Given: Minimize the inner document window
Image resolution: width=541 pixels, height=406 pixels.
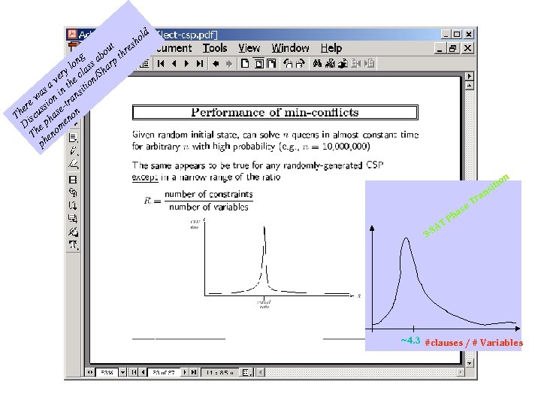Looking at the screenshot, I should (x=440, y=48).
